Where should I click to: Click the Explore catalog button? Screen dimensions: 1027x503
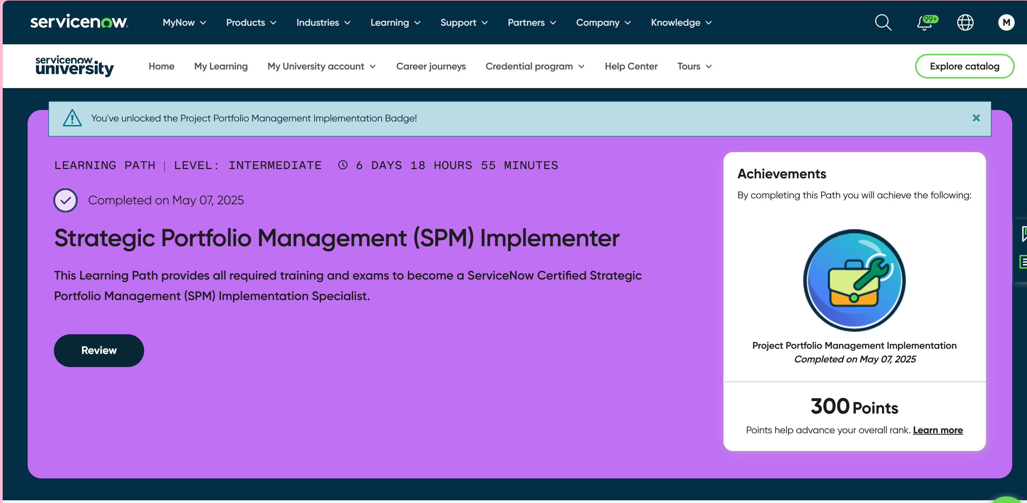pos(964,66)
